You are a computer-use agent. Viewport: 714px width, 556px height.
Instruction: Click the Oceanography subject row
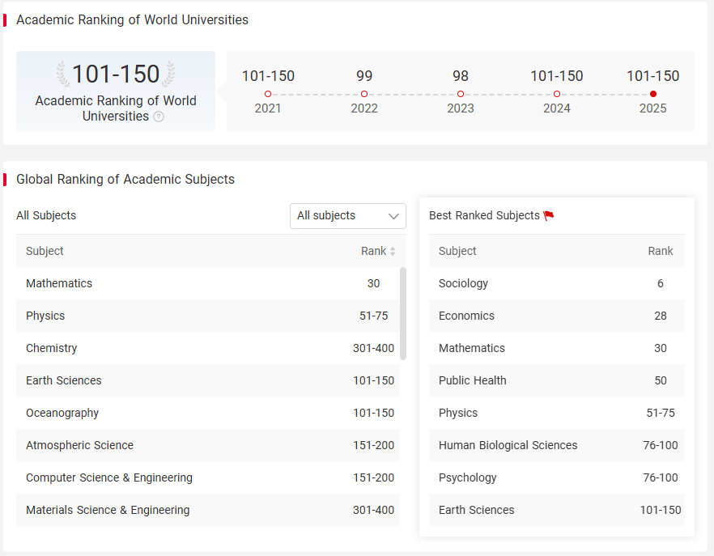pos(208,413)
